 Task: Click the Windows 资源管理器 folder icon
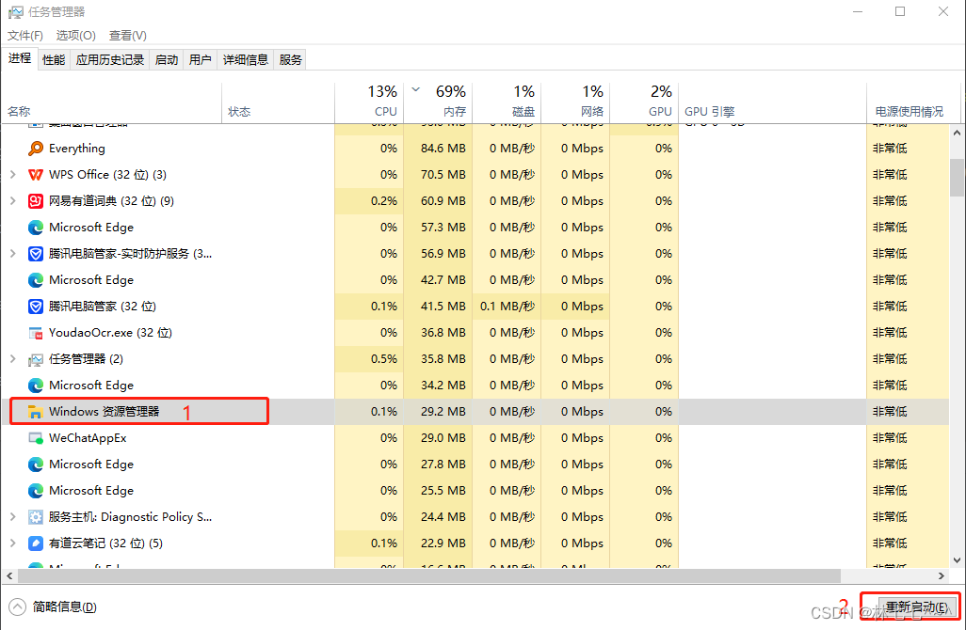[x=36, y=412]
